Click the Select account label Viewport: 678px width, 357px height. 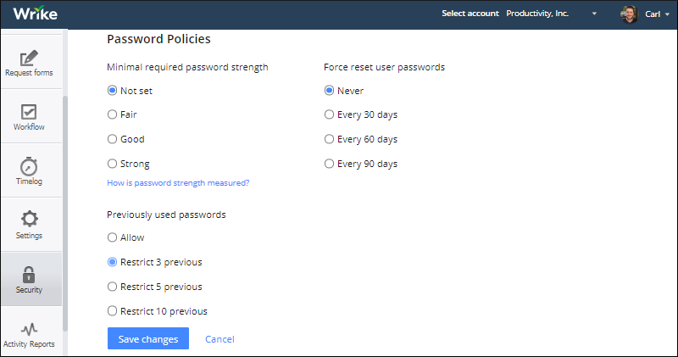470,14
